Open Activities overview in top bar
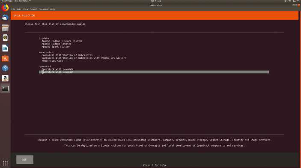The width and height of the screenshot is (301, 168). (7, 1)
